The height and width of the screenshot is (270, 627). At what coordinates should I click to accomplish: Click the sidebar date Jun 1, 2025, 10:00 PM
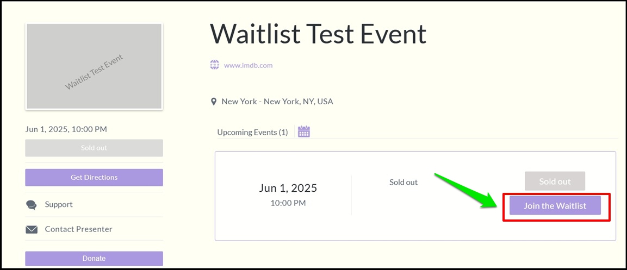tap(66, 129)
